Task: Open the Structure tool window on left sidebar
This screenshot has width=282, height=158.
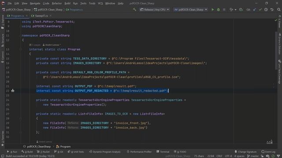Action: [x=3, y=40]
